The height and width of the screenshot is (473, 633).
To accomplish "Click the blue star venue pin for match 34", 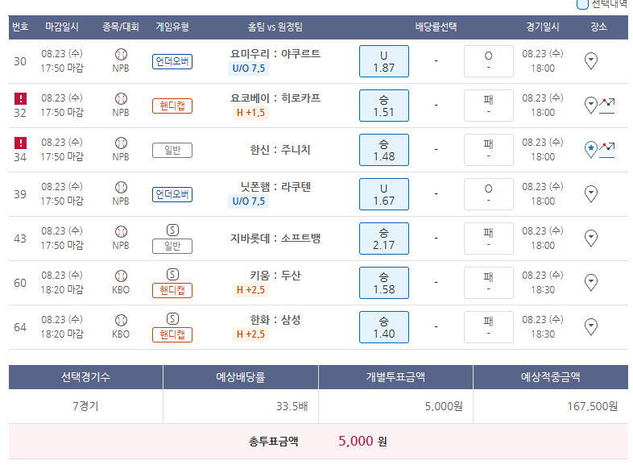I will (590, 149).
